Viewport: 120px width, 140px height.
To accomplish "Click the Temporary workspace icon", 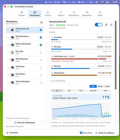I will pos(12,67).
